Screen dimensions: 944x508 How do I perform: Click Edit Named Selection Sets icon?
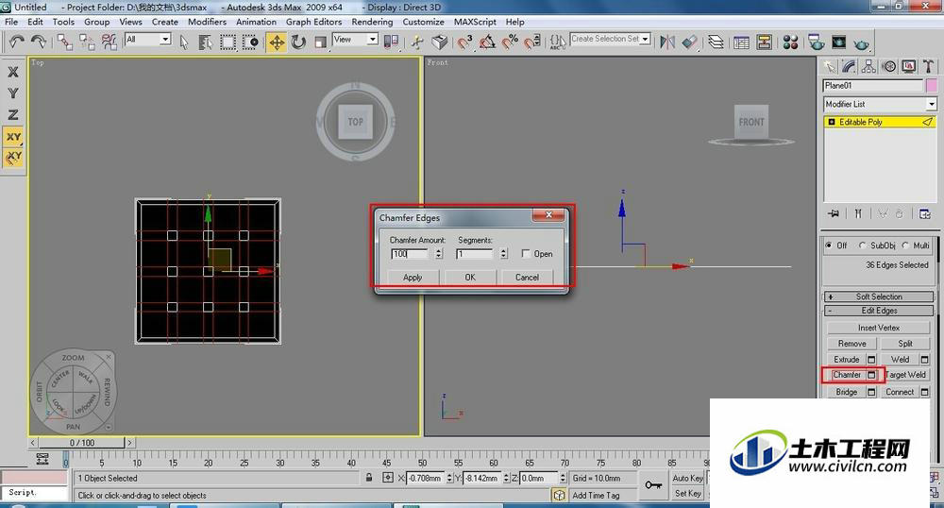[x=557, y=42]
